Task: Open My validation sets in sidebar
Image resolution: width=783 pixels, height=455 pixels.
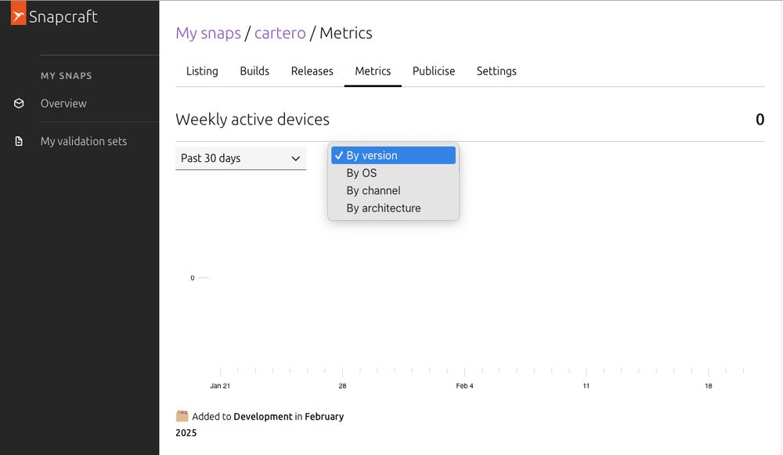Action: [x=84, y=142]
